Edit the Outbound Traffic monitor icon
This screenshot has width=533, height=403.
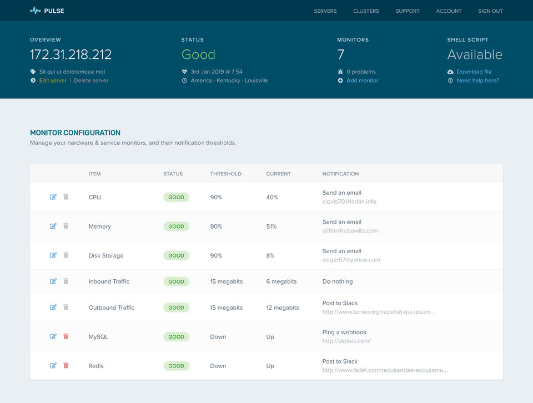(x=53, y=307)
